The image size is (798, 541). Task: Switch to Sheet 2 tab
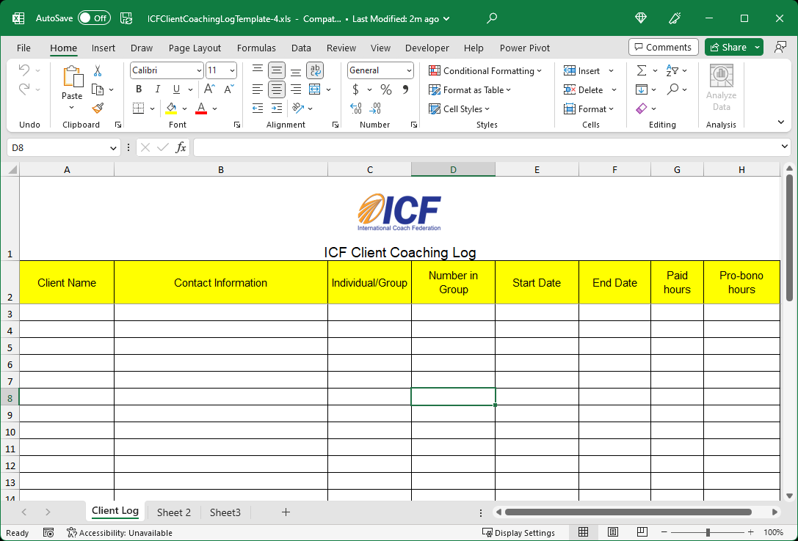pos(173,512)
